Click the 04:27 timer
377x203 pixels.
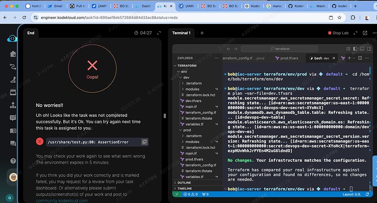143,33
